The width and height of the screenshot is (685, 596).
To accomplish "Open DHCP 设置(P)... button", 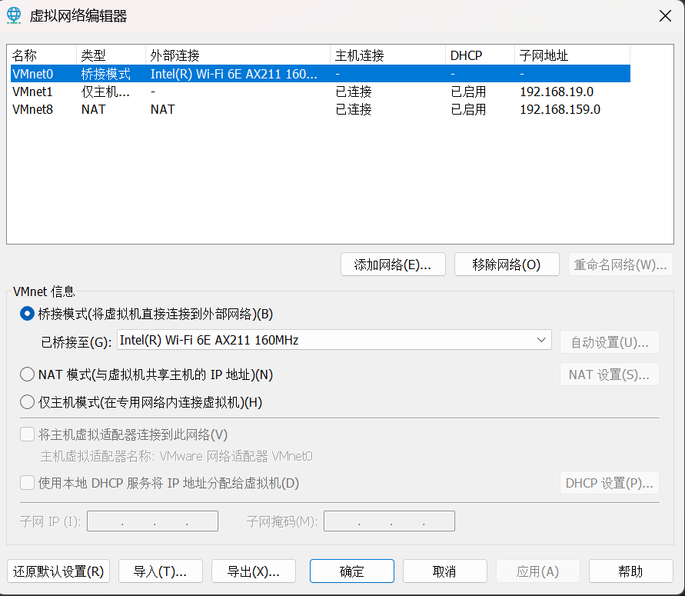I will click(610, 483).
